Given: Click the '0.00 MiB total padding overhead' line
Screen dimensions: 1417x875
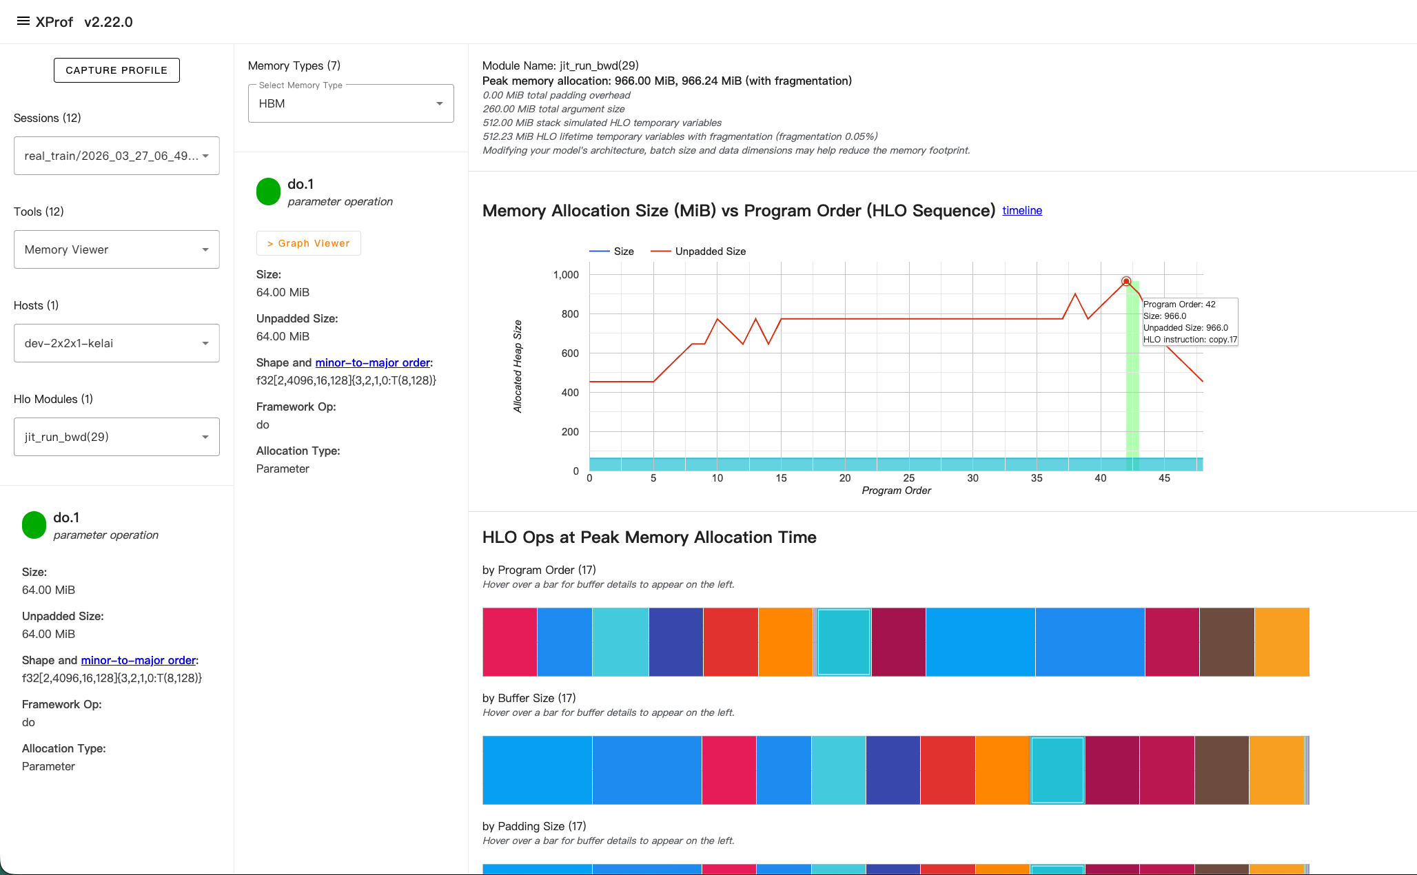Looking at the screenshot, I should tap(556, 95).
